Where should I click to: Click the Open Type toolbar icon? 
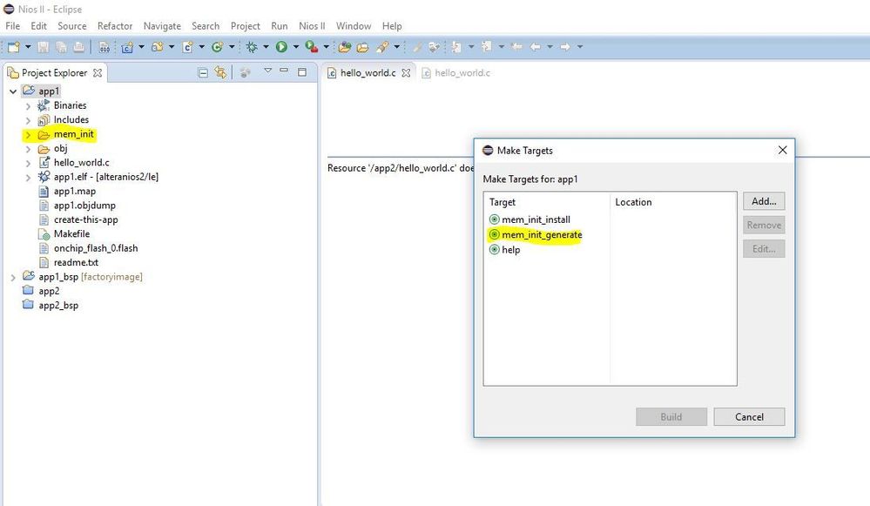(x=345, y=47)
